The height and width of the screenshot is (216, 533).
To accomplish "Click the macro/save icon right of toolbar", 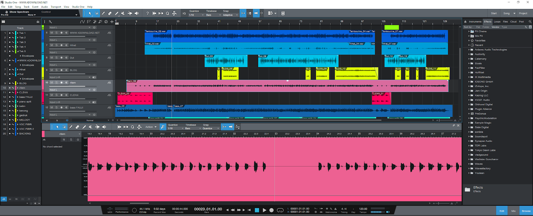I will pyautogui.click(x=283, y=13).
